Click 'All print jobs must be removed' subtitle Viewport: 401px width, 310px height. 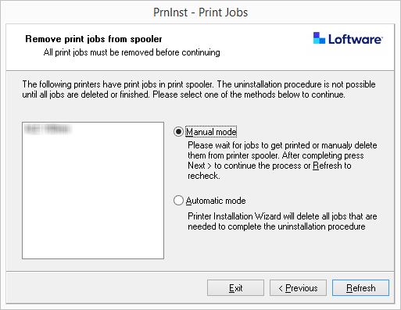pos(132,52)
